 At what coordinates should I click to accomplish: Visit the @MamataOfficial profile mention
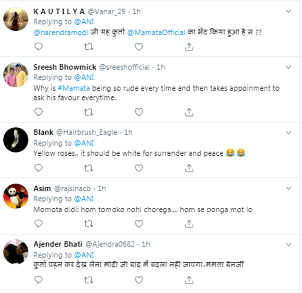(156, 32)
